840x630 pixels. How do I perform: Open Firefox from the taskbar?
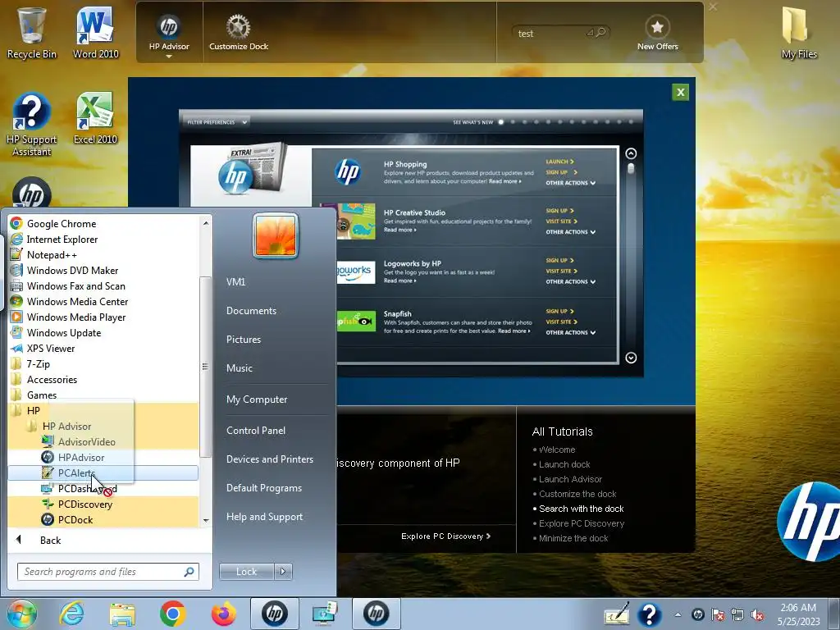coord(223,614)
